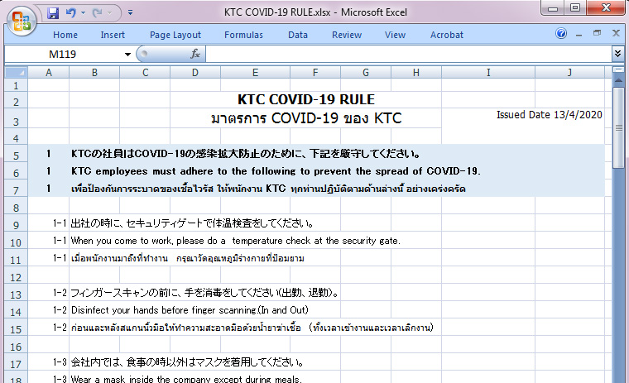This screenshot has height=383, width=629.
Task: Select the 'KTC COVID-19 RULE' title cell
Action: 305,99
